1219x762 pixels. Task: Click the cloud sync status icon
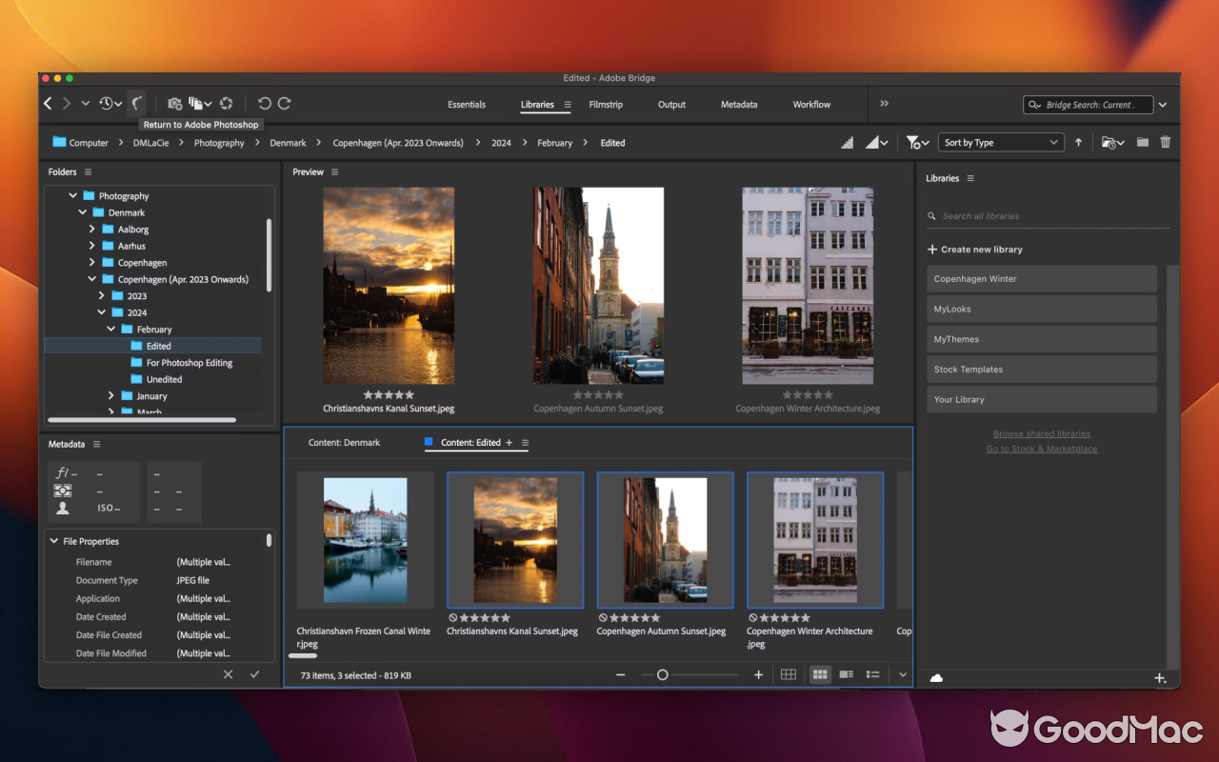tap(936, 677)
